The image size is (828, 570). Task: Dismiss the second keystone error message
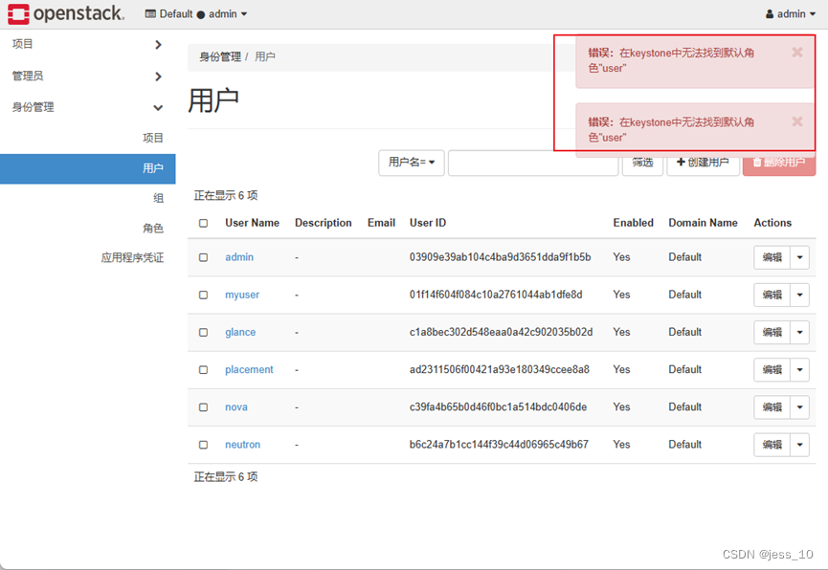(x=796, y=122)
